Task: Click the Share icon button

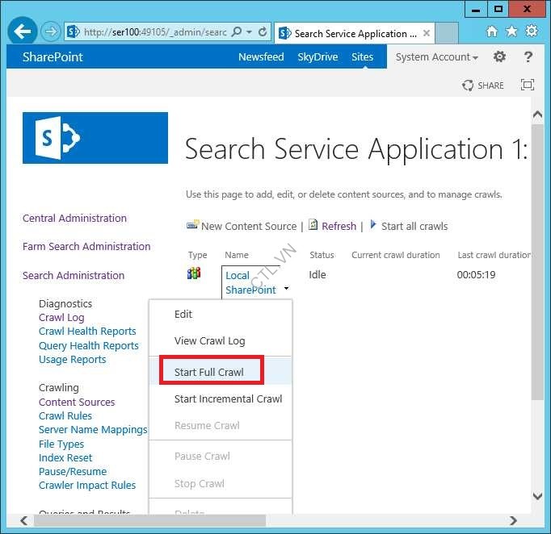Action: coord(483,86)
